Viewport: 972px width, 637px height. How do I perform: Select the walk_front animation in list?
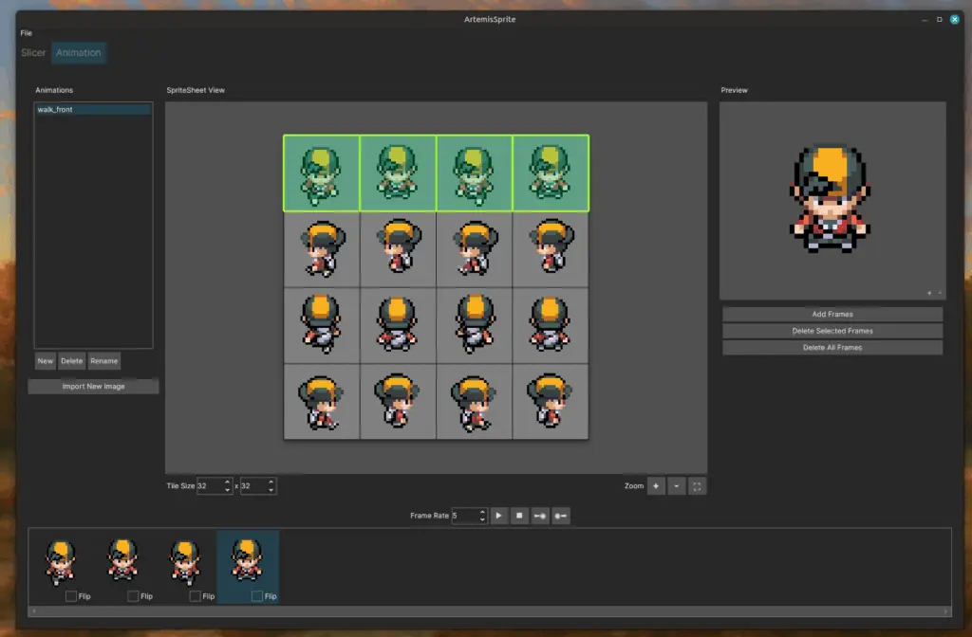coord(92,110)
